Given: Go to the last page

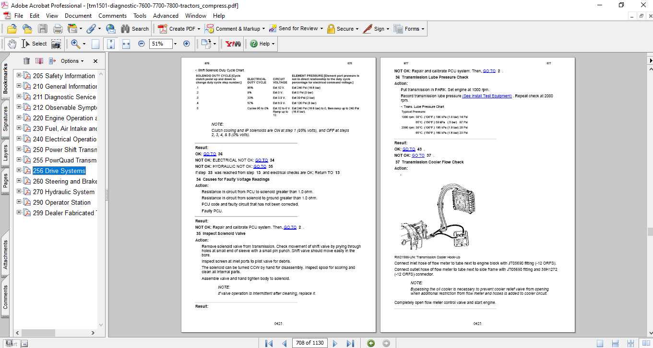Looking at the screenshot, I should [350, 343].
